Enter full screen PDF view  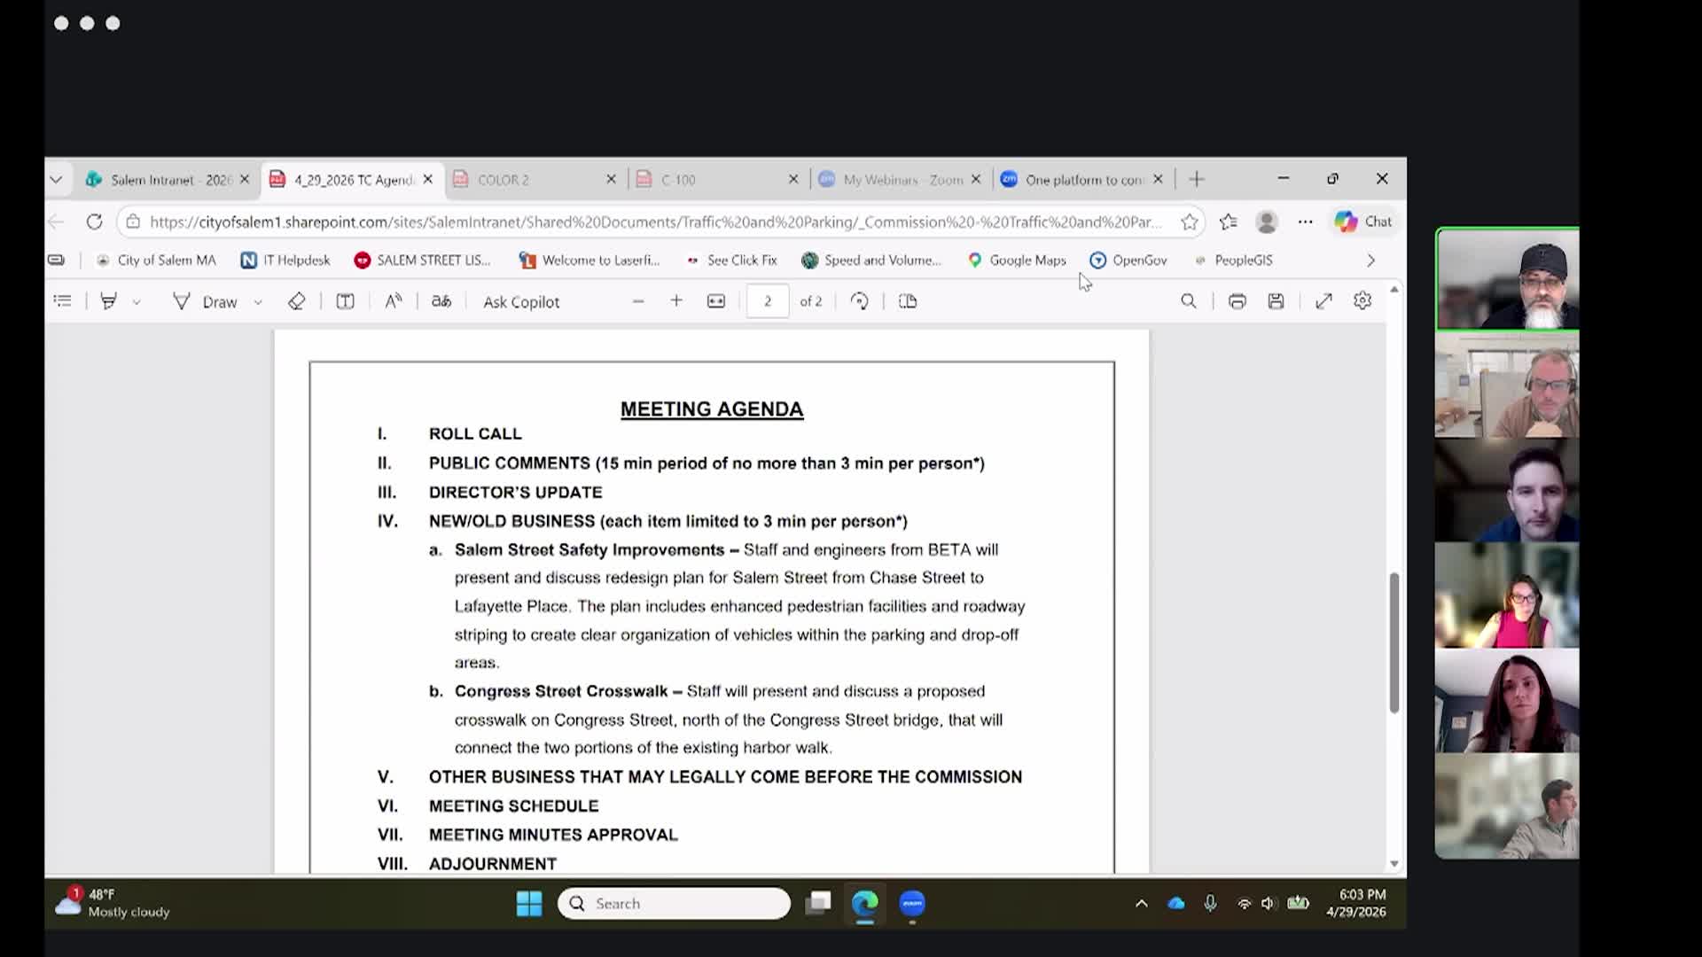[1323, 301]
